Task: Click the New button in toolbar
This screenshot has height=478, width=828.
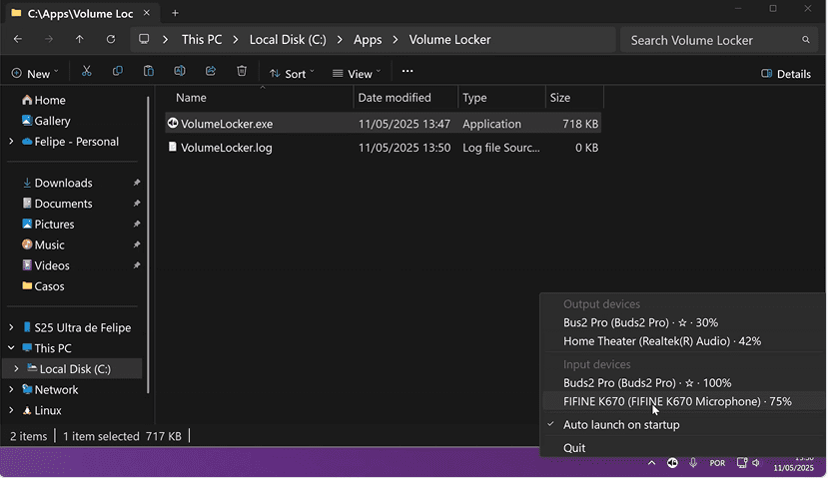Action: pos(34,74)
